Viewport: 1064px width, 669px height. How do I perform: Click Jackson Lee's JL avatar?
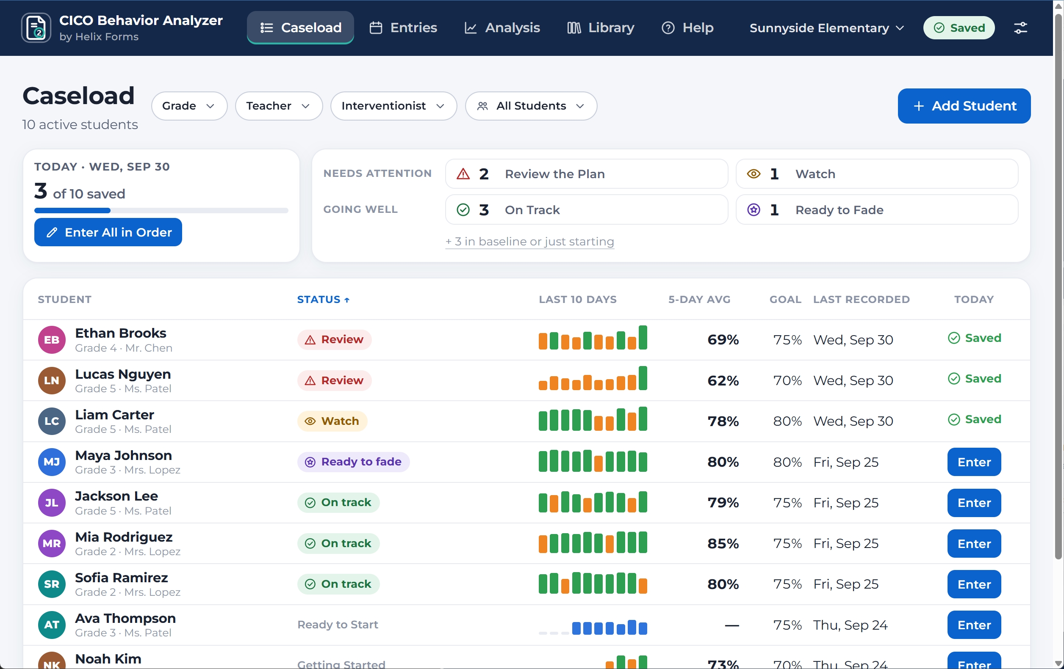(x=52, y=503)
